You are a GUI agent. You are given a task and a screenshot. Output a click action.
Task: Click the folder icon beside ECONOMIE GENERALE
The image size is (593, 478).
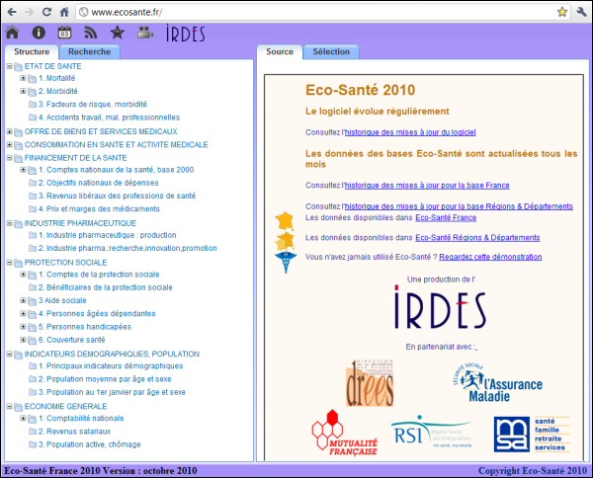point(18,407)
